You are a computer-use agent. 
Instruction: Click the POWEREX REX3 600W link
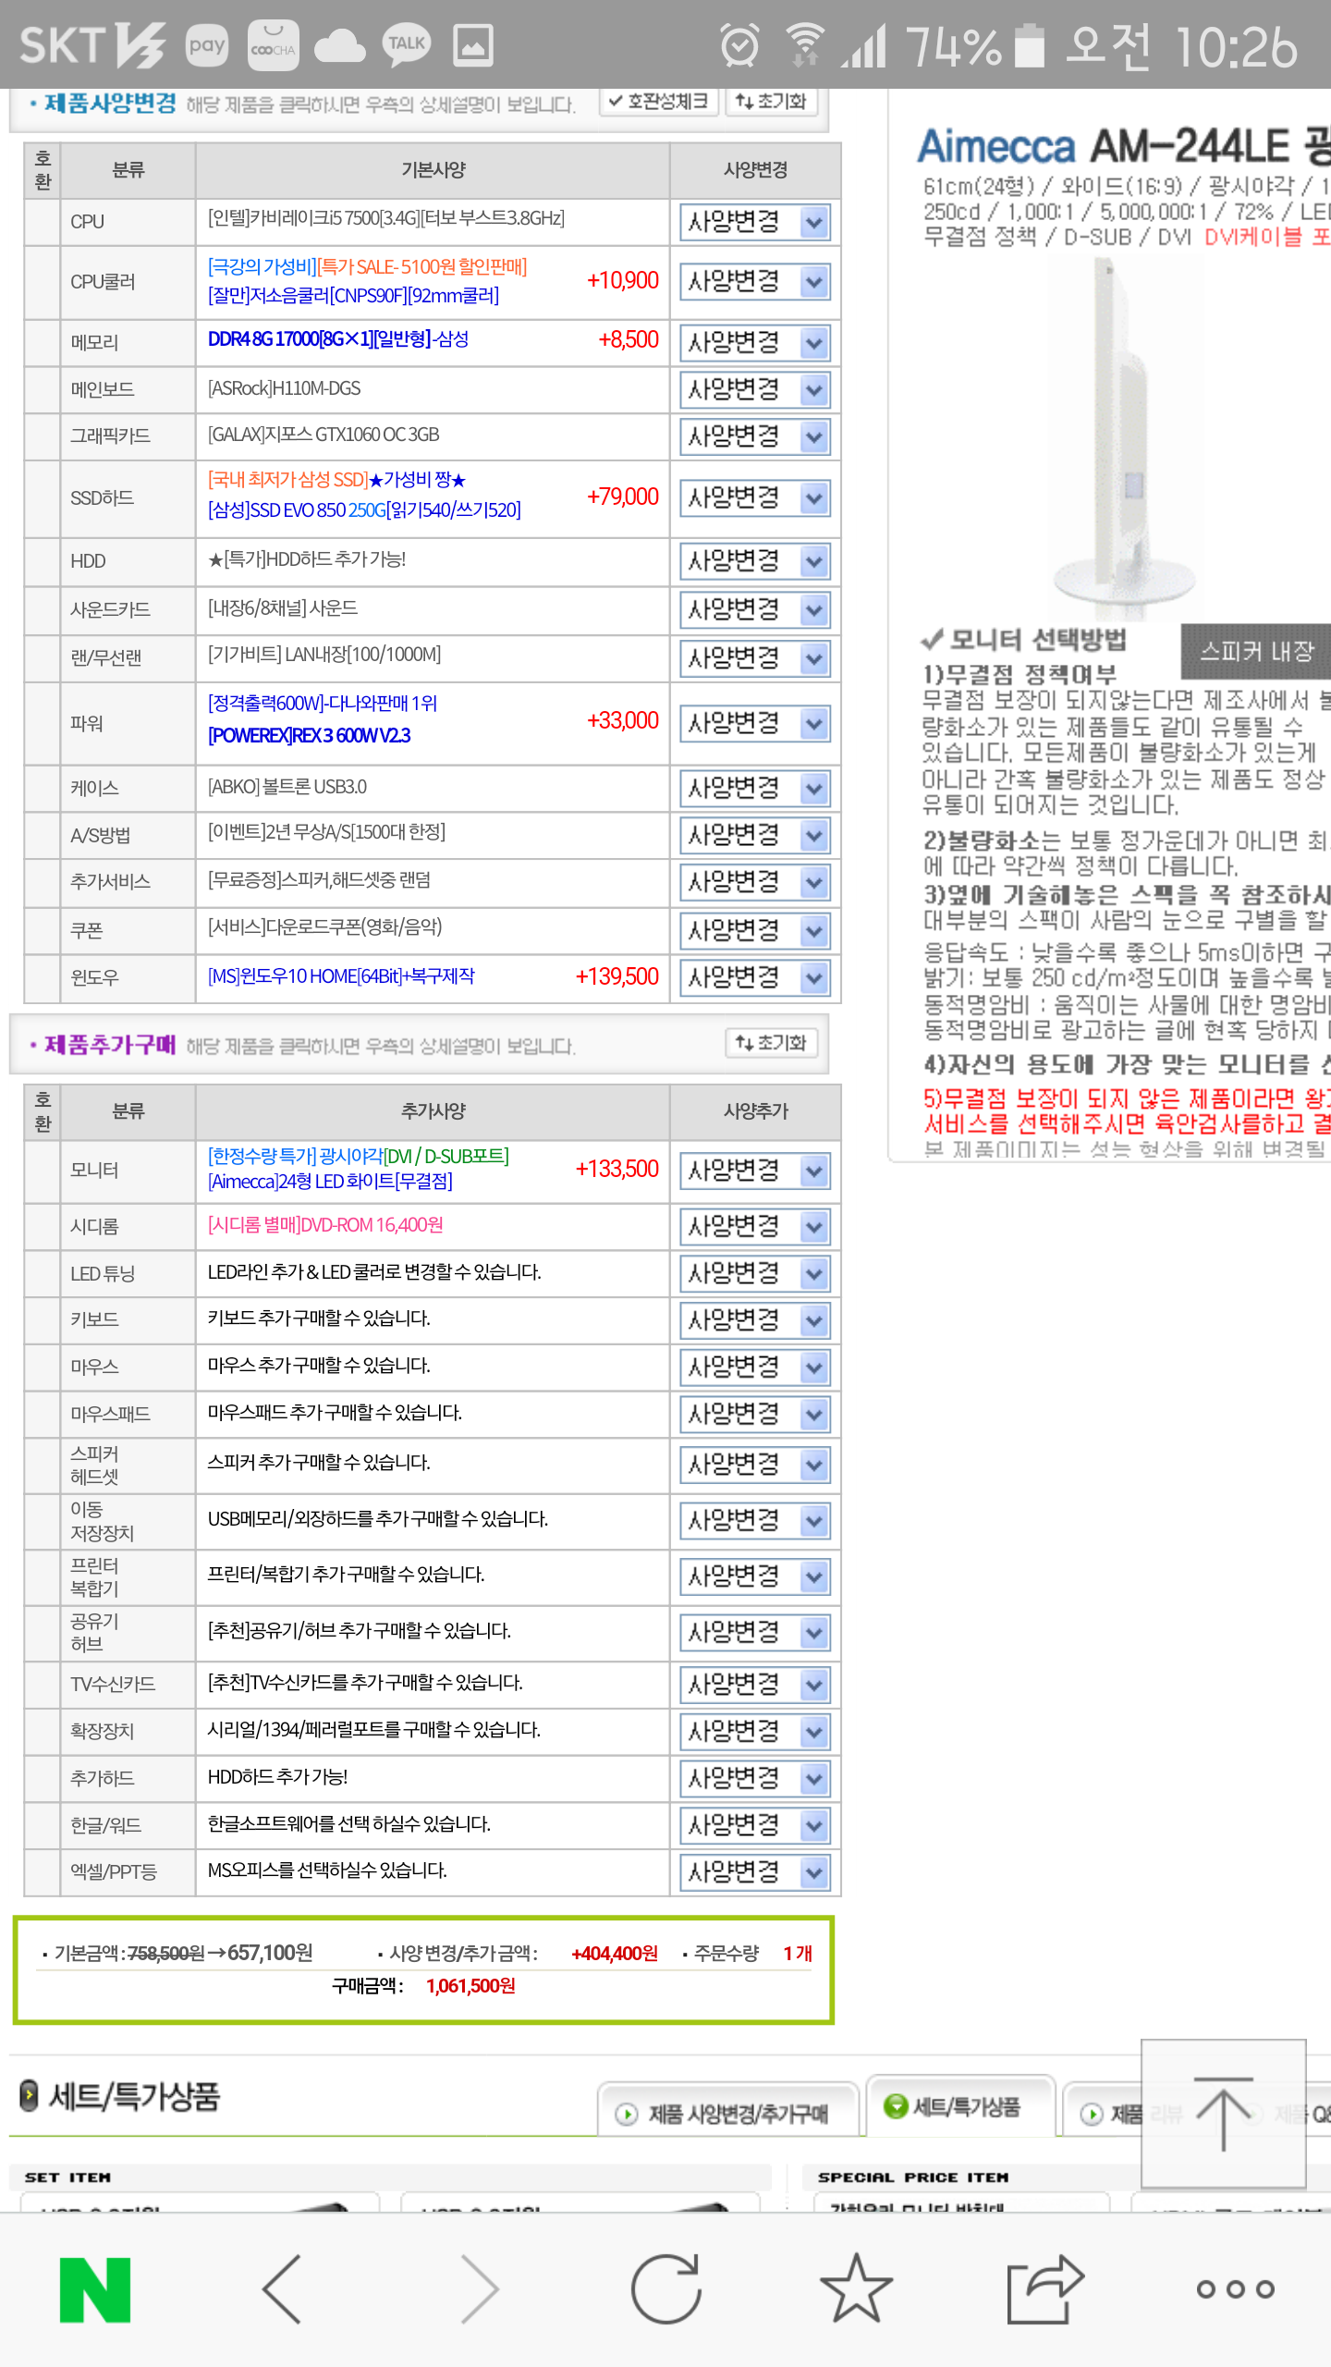(x=310, y=736)
